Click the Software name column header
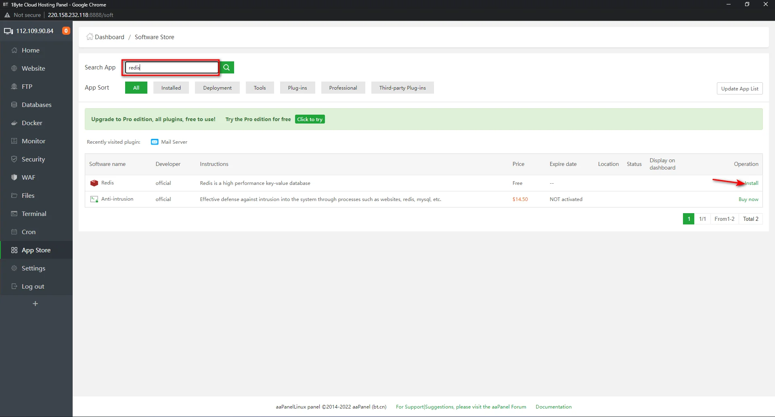This screenshot has height=417, width=775. (107, 164)
